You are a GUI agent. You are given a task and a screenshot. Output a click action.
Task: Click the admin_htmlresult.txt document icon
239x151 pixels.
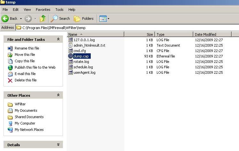(70, 45)
